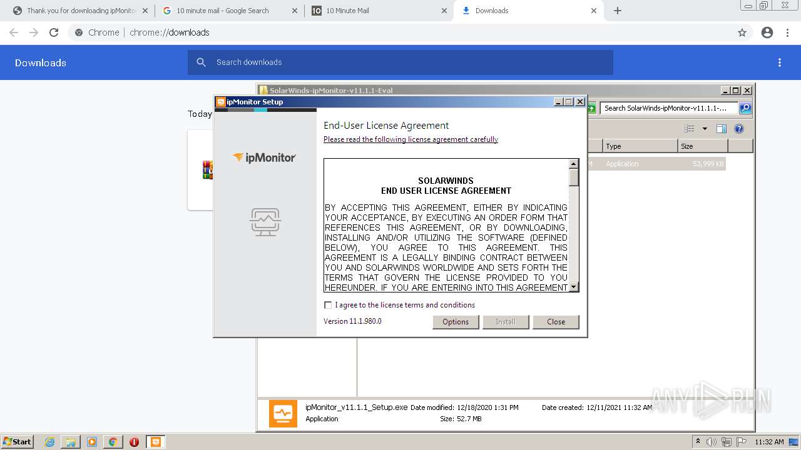Click Chrome back arrow
Screen dimensions: 801x450
pos(14,32)
